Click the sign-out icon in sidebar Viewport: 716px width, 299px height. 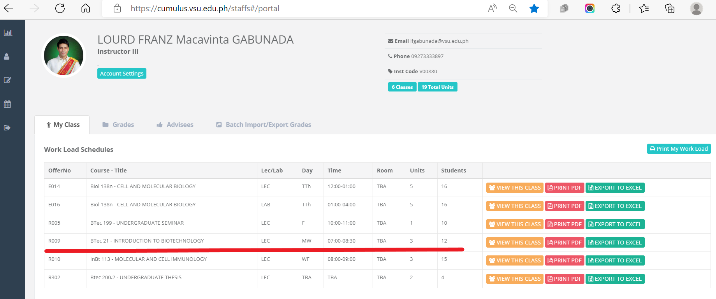(7, 128)
